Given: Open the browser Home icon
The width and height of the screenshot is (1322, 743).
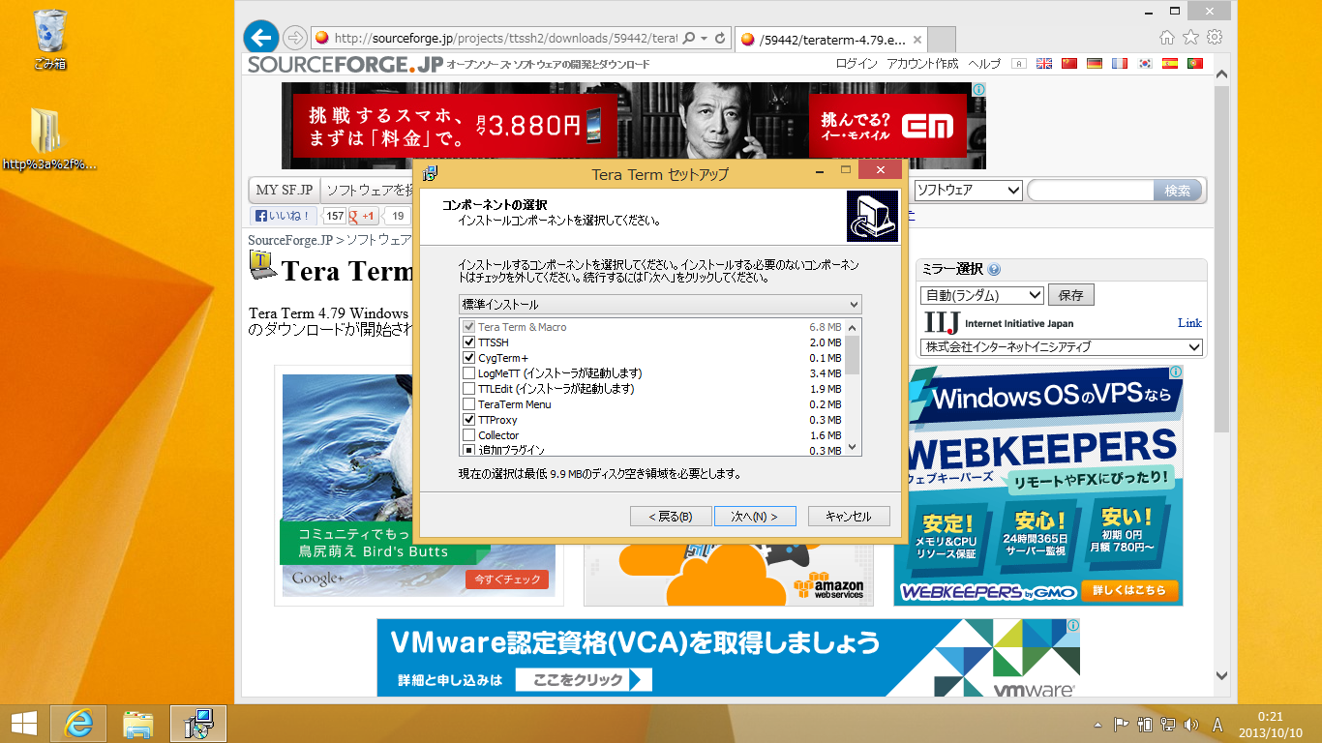Looking at the screenshot, I should coord(1167,38).
